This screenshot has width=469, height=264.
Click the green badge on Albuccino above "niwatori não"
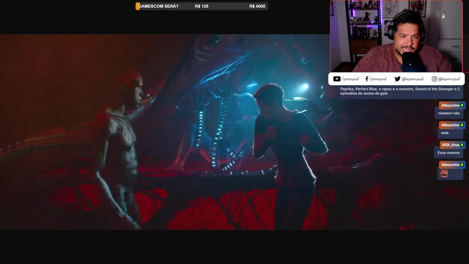click(462, 105)
